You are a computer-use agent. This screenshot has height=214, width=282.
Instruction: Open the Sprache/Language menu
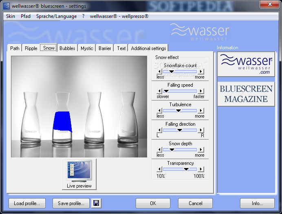coord(56,16)
